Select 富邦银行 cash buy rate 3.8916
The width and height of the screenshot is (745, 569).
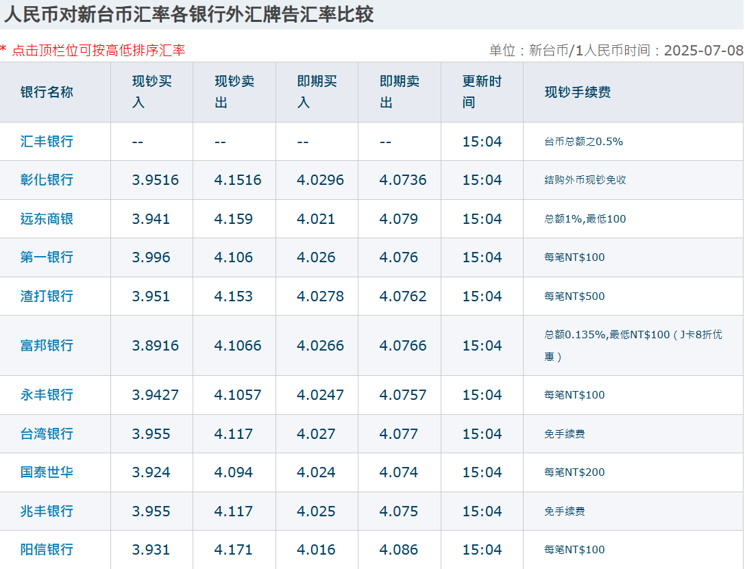(x=156, y=346)
